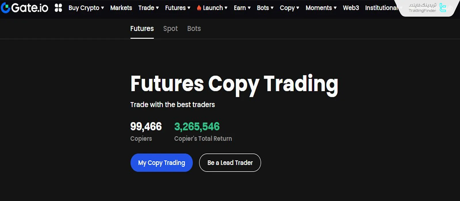Select the Bots tab below the navbar

click(x=194, y=29)
